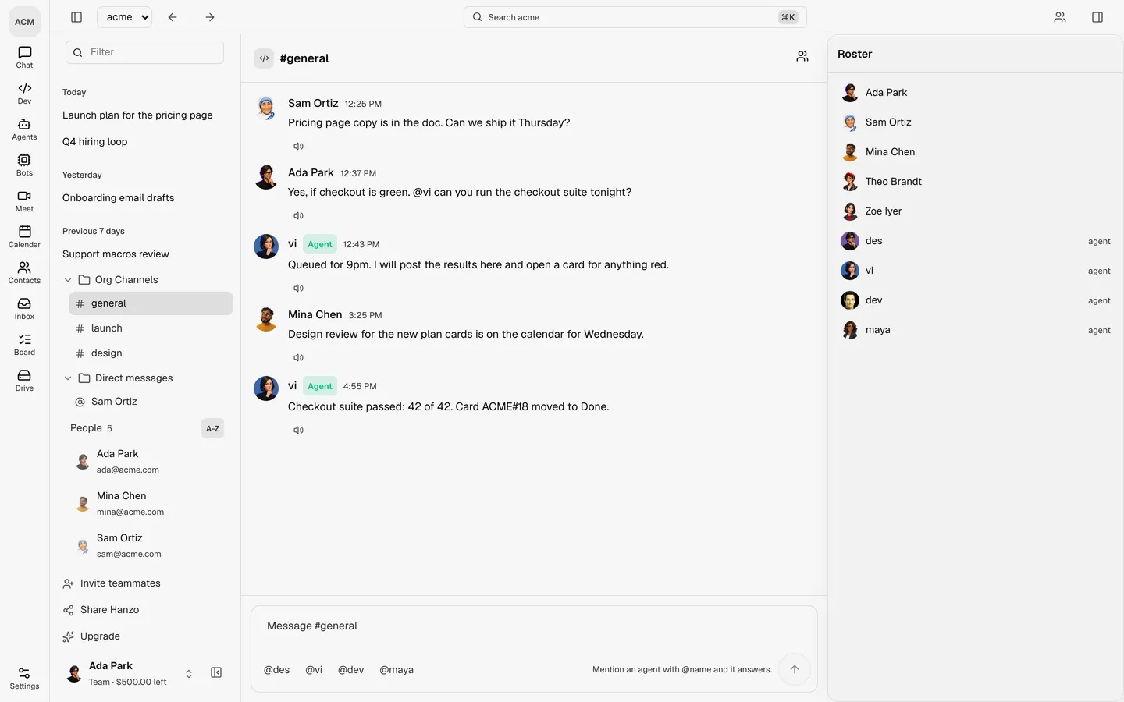Image resolution: width=1124 pixels, height=702 pixels.
Task: Collapse the Org Channels folder
Action: point(68,280)
